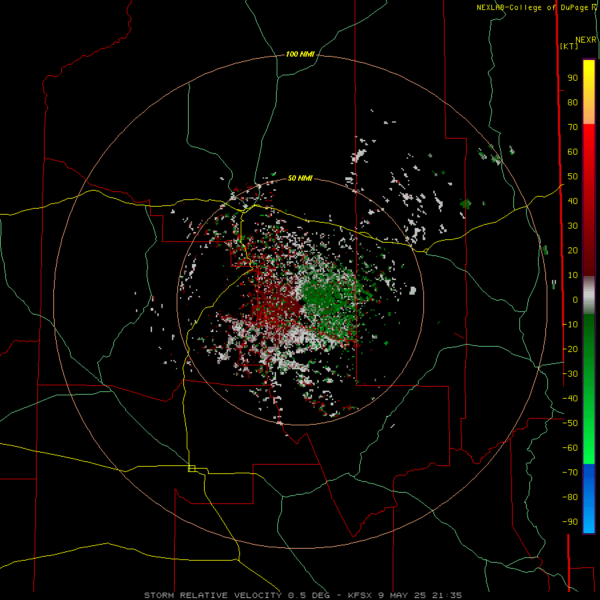Click the "KFSX" station ID in caption
The width and height of the screenshot is (600, 600).
(x=360, y=595)
